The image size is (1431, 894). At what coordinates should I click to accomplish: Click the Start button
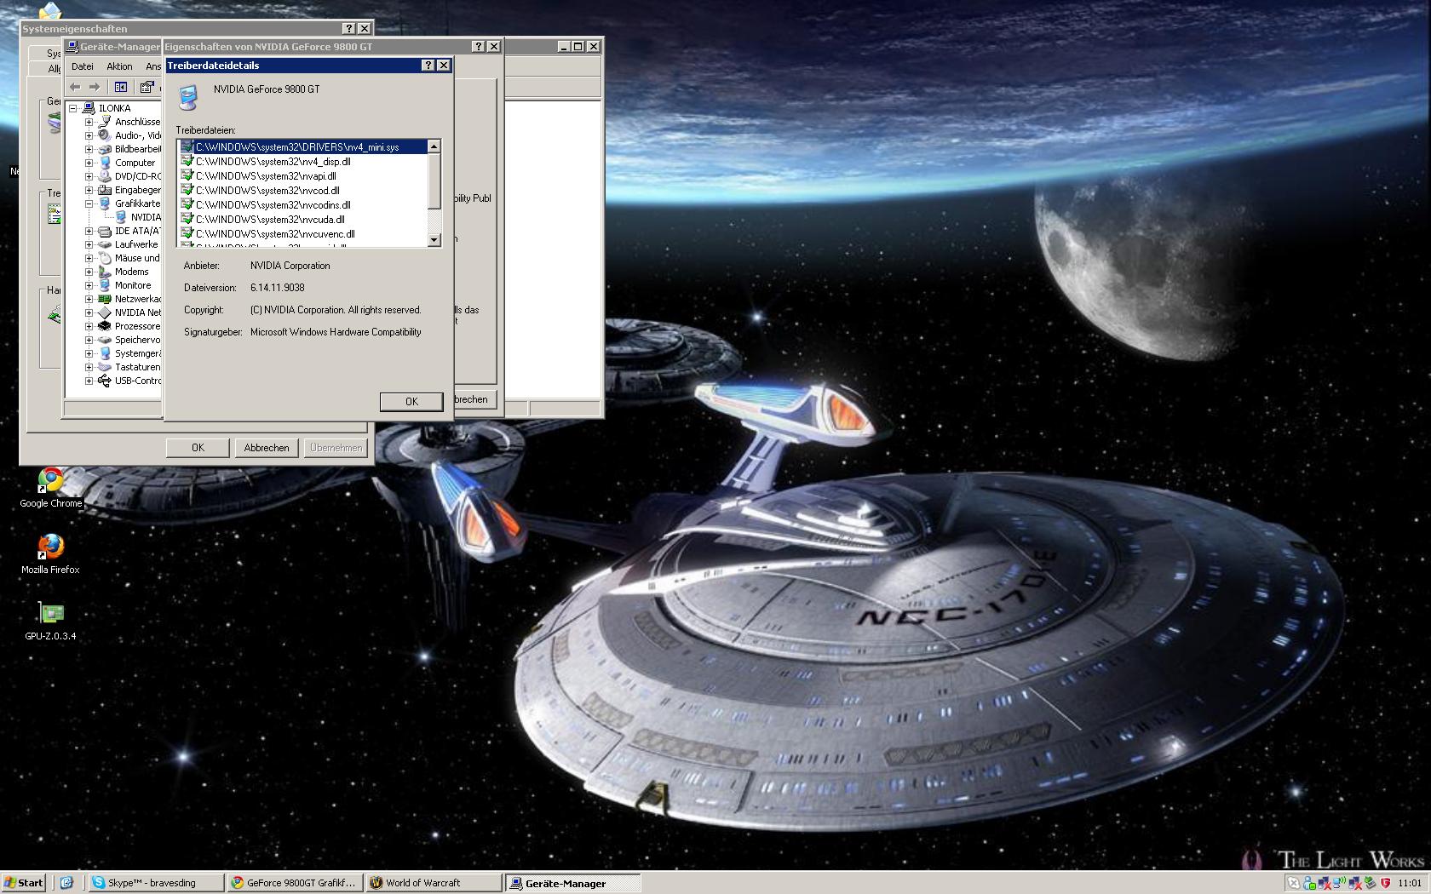pyautogui.click(x=24, y=883)
